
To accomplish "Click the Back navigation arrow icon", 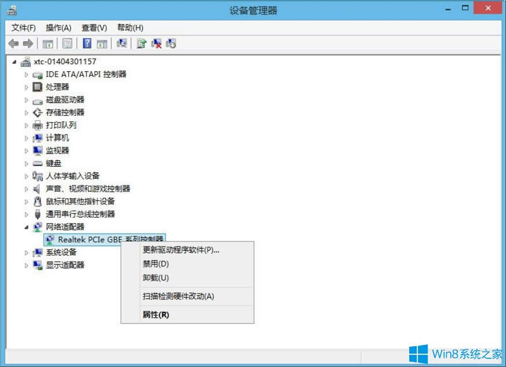I will 14,43.
